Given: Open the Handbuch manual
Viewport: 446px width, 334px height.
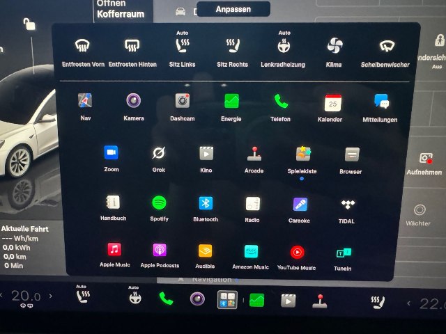Looking at the screenshot, I should coord(113,202).
